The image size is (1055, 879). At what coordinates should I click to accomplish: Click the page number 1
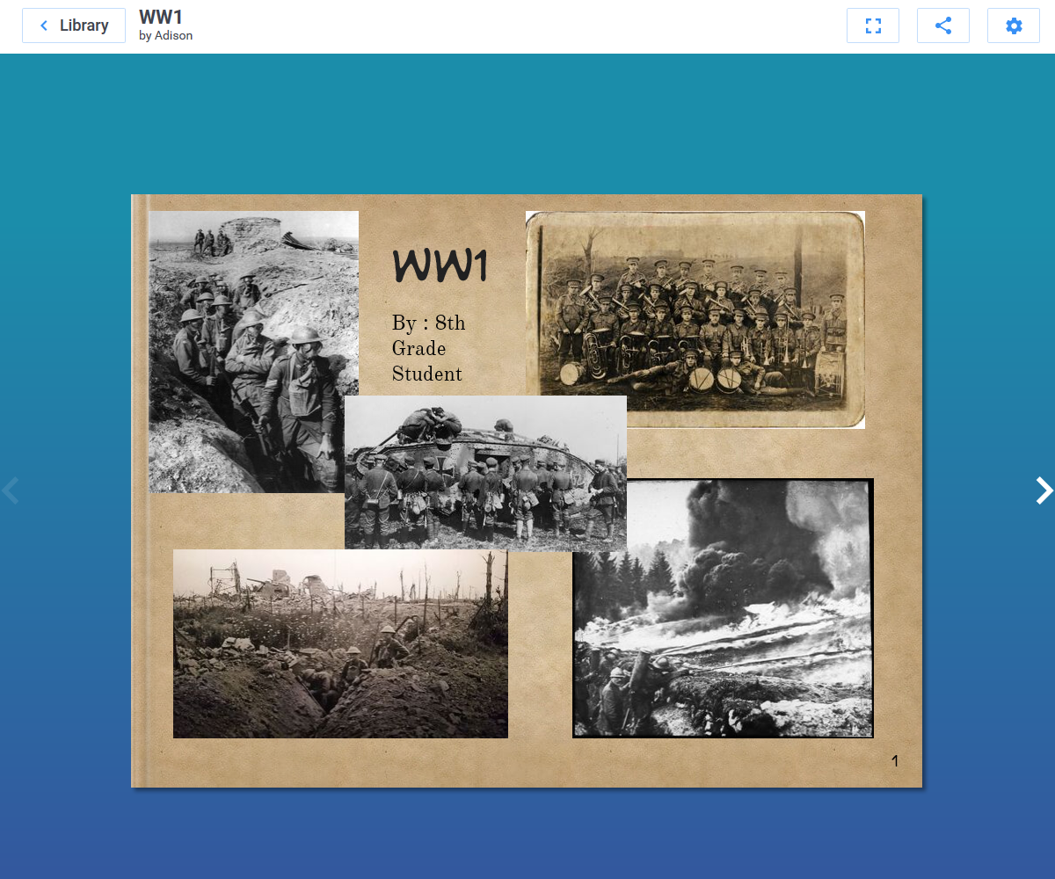click(895, 761)
